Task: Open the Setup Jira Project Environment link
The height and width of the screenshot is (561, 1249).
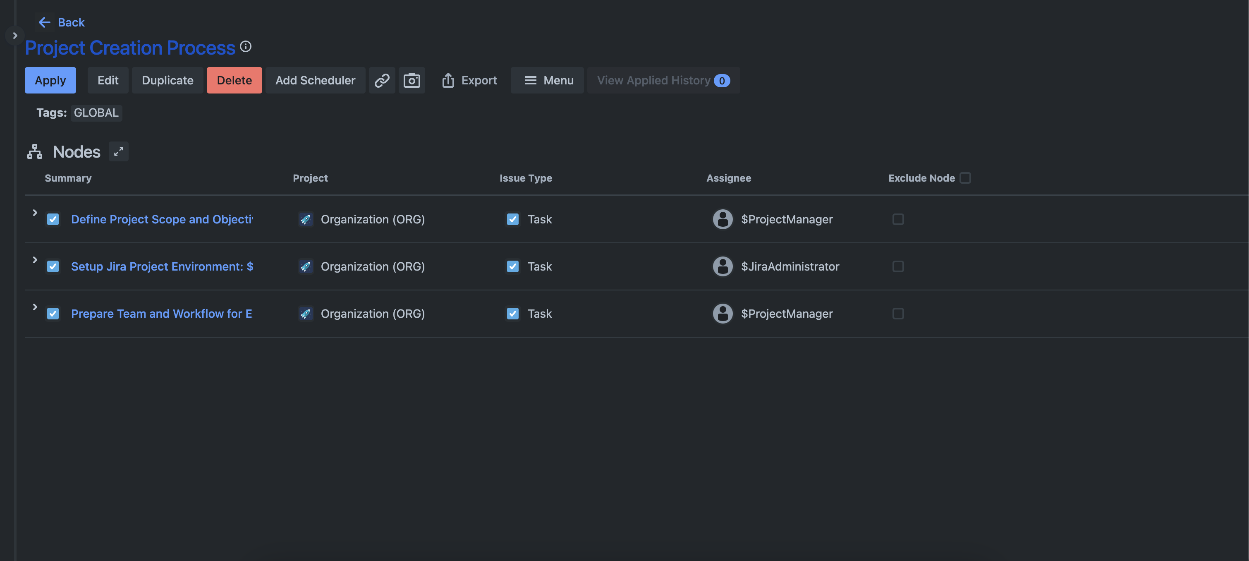Action: coord(162,266)
